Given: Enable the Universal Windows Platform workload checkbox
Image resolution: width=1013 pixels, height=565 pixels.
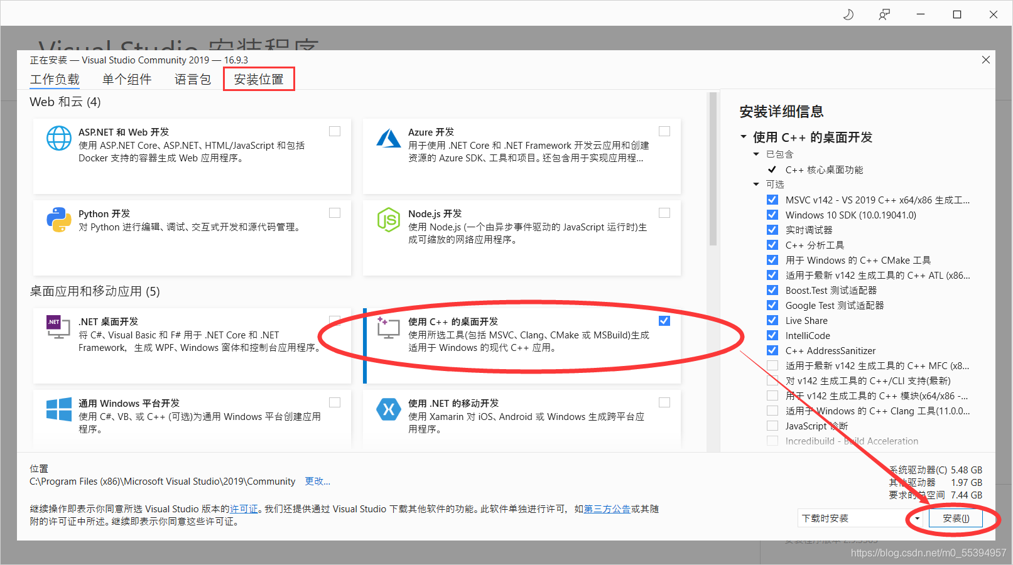Looking at the screenshot, I should 335,402.
